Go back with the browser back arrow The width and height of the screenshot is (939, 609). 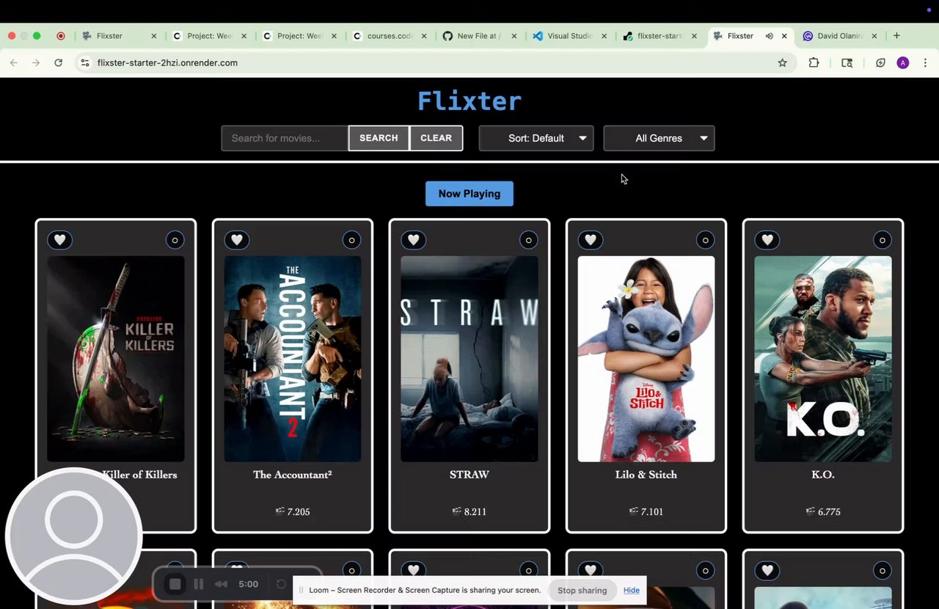(x=13, y=63)
